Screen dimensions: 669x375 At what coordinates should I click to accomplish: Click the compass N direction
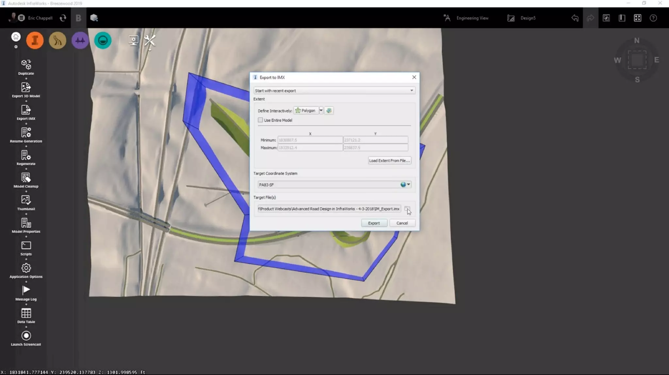coord(637,41)
